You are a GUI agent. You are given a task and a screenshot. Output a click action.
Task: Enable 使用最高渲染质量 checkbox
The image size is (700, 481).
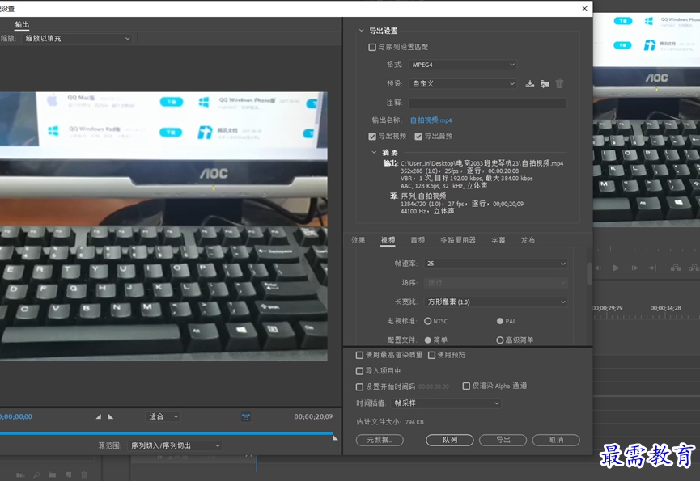359,355
